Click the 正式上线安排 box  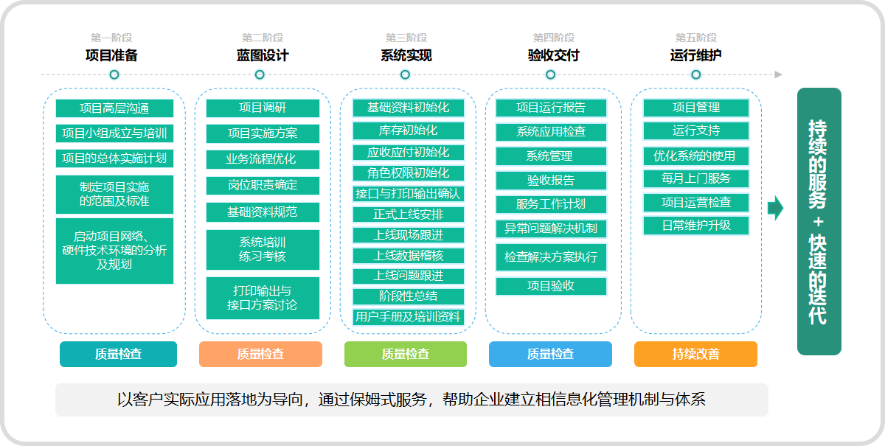point(409,215)
